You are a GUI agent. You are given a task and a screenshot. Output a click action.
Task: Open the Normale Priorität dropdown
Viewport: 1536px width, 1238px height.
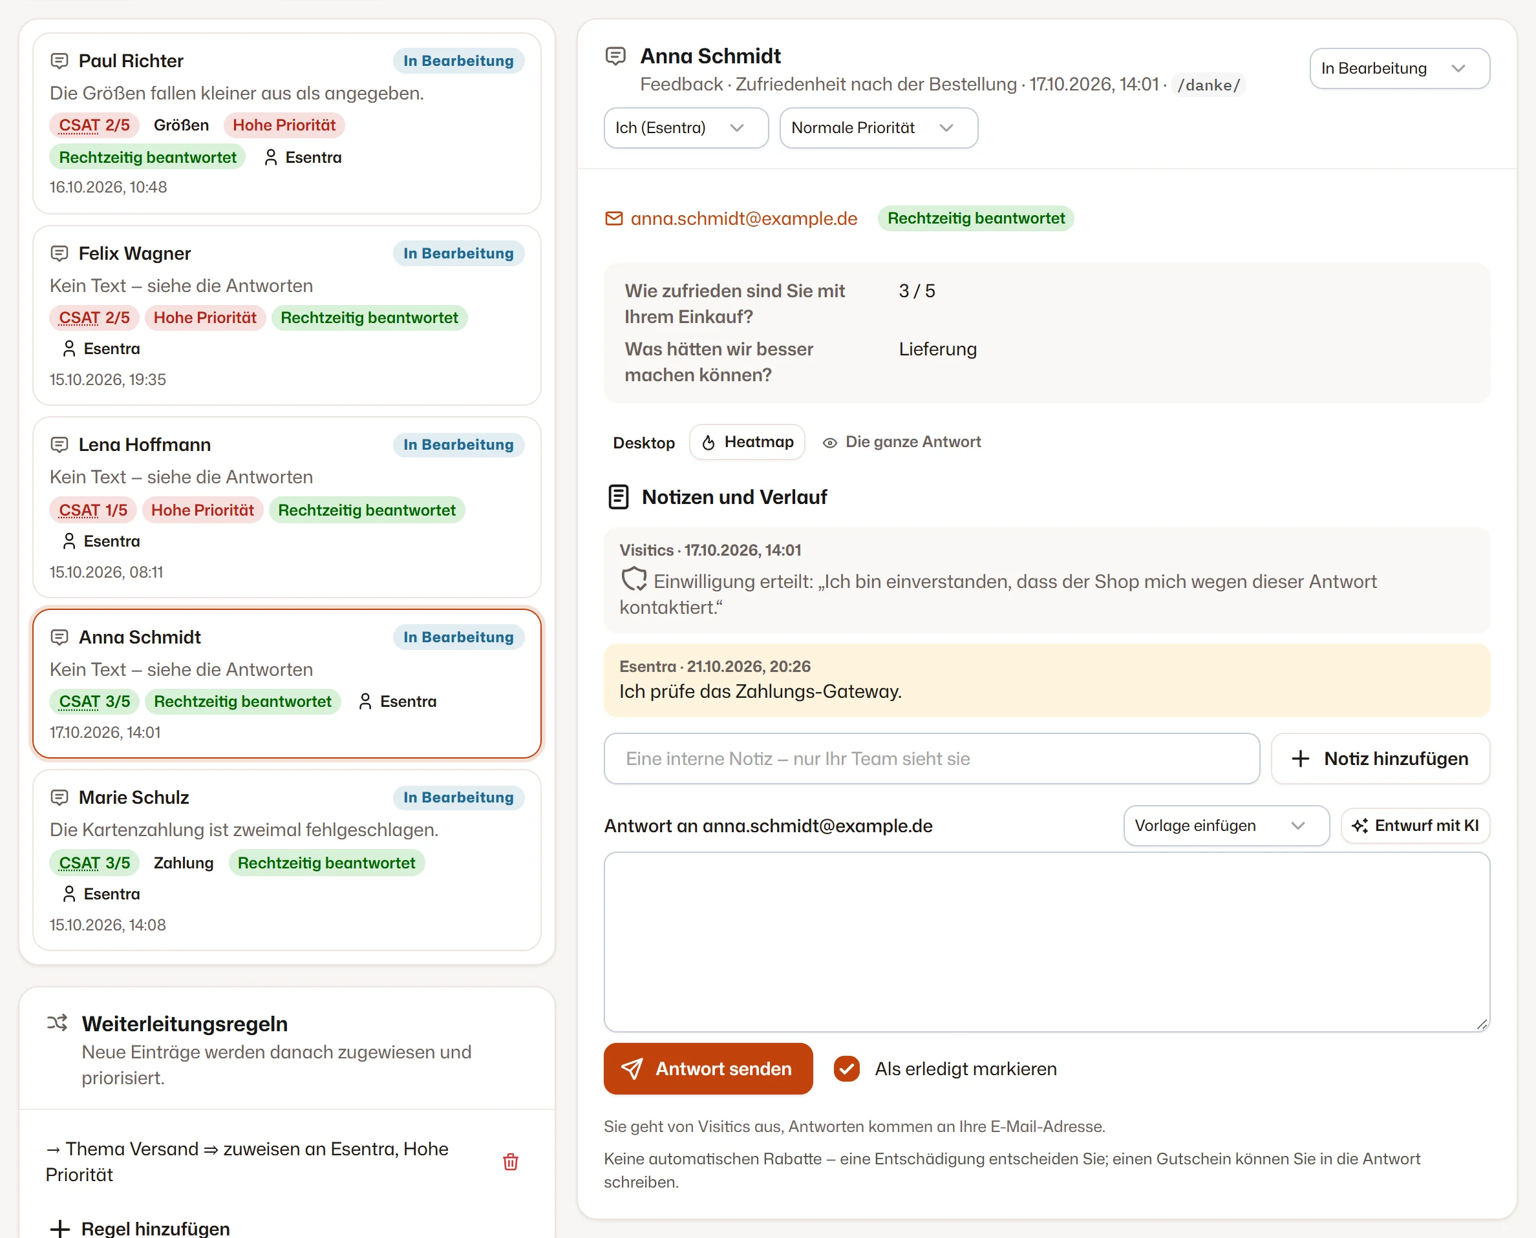click(879, 129)
